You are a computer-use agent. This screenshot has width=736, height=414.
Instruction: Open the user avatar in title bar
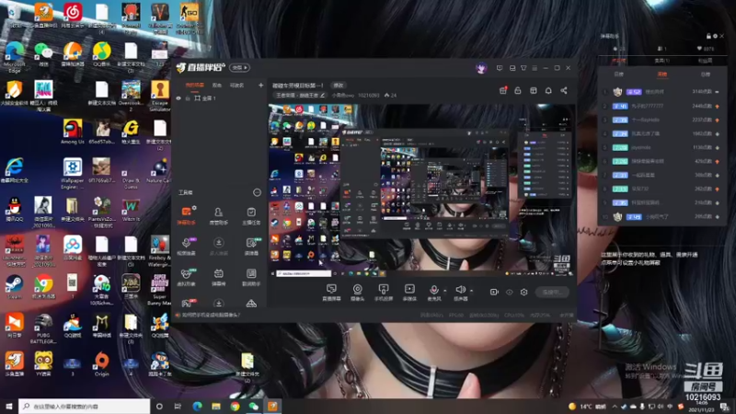[481, 68]
